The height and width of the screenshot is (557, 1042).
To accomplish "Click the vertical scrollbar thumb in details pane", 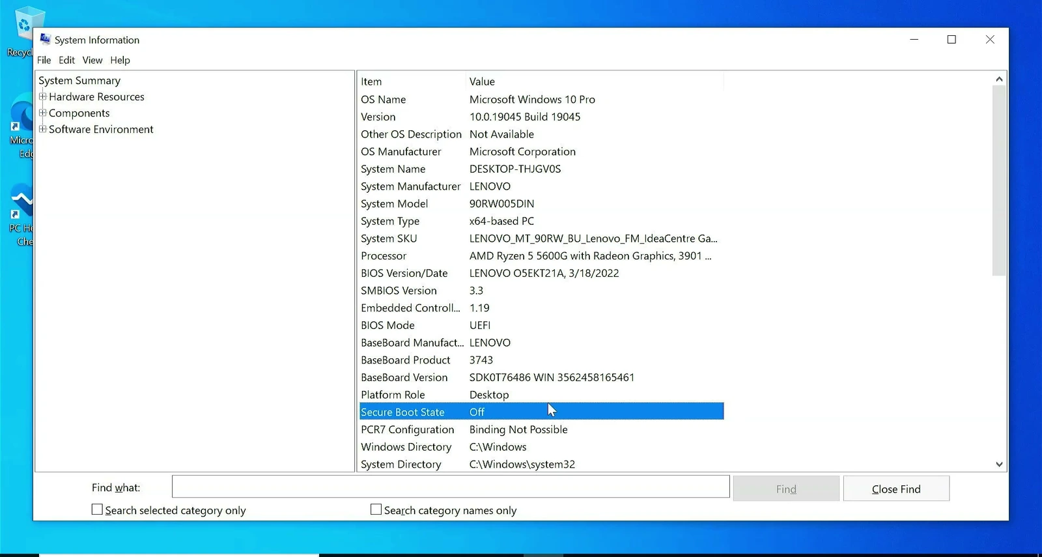I will [999, 180].
